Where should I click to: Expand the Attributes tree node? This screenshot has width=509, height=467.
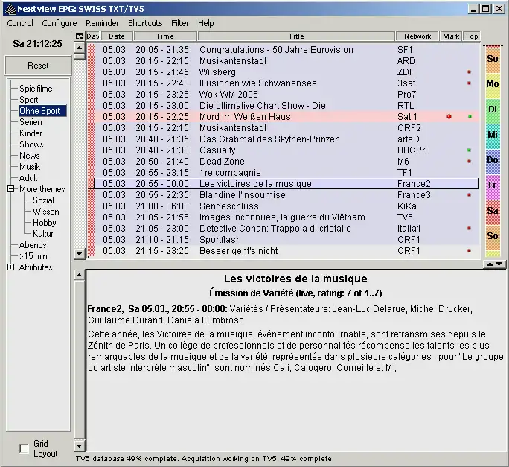coord(10,267)
